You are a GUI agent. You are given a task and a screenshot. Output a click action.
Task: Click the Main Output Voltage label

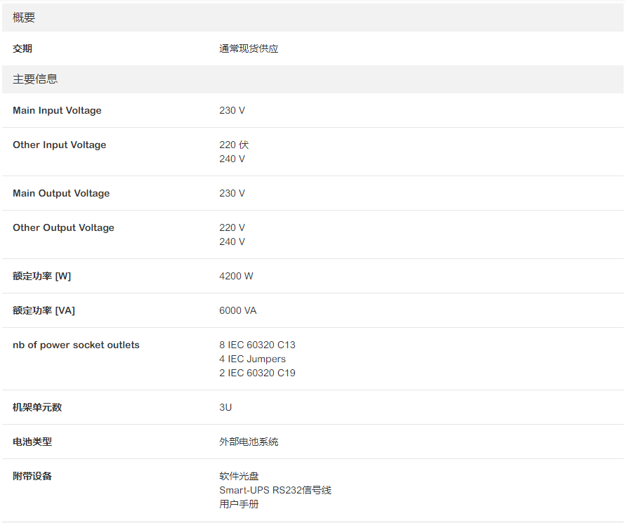click(x=61, y=193)
